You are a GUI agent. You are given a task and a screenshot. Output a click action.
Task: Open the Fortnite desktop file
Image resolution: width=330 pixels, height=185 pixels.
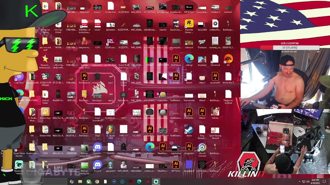pyautogui.click(x=111, y=147)
